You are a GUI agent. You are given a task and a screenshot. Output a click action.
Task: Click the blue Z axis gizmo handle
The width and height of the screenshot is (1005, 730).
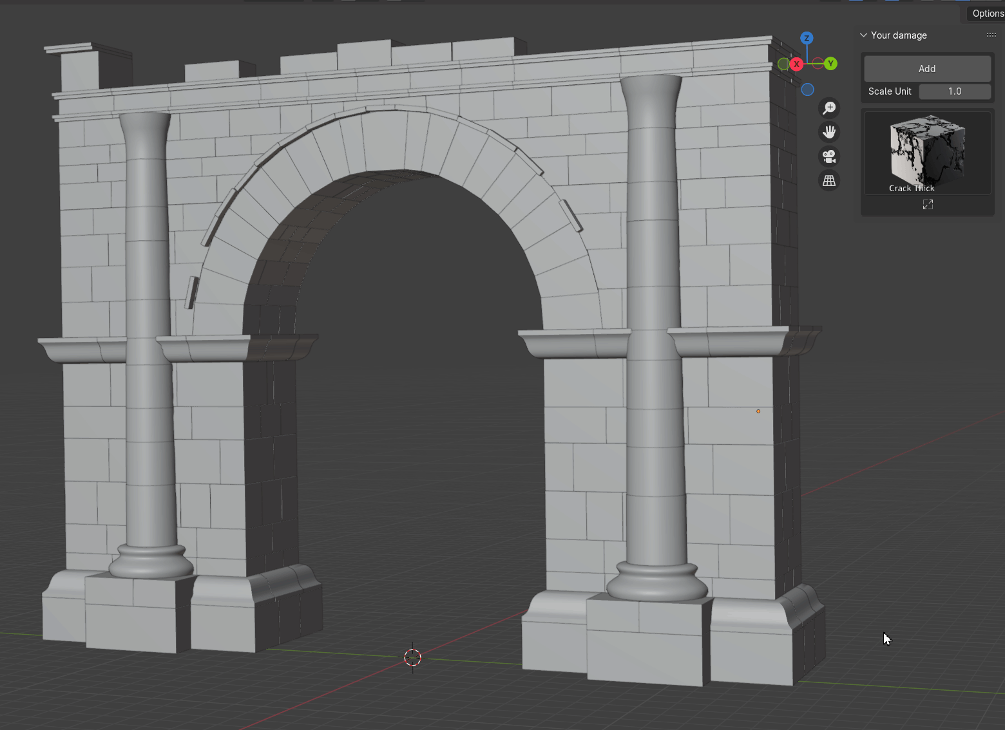point(807,39)
